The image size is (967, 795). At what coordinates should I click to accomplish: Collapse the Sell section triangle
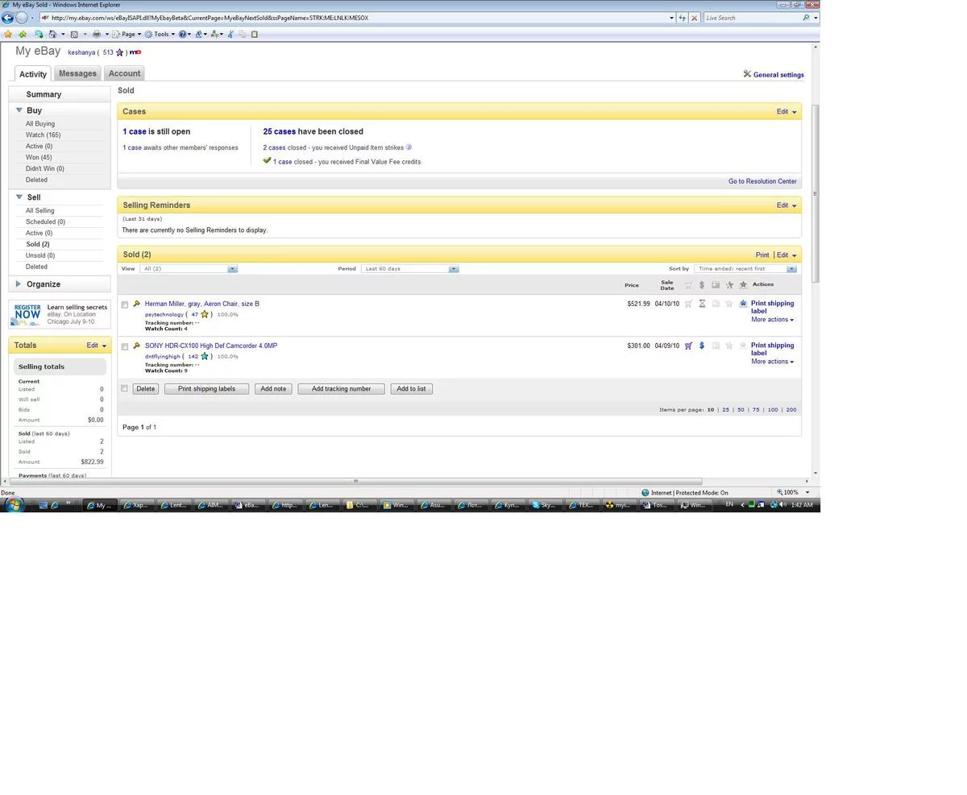tap(19, 197)
